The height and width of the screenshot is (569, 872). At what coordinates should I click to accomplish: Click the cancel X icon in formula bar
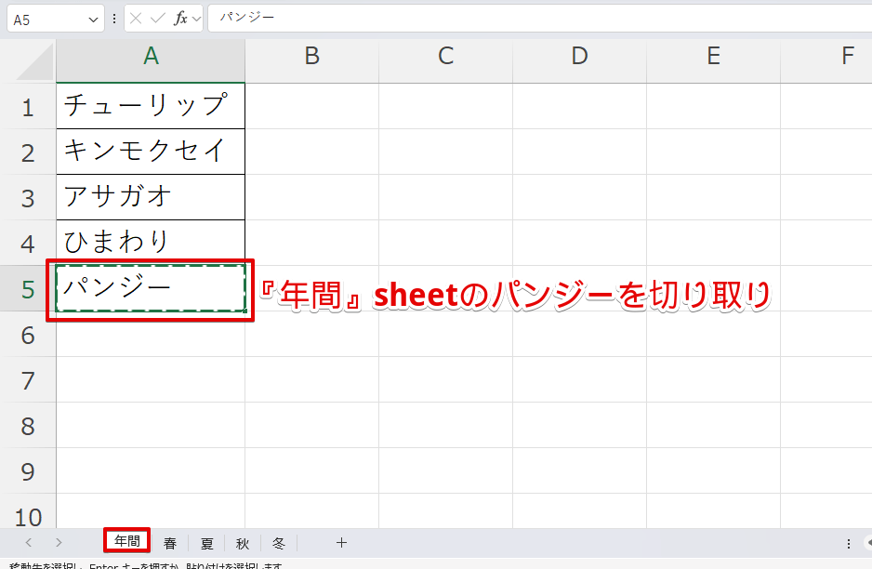(136, 19)
